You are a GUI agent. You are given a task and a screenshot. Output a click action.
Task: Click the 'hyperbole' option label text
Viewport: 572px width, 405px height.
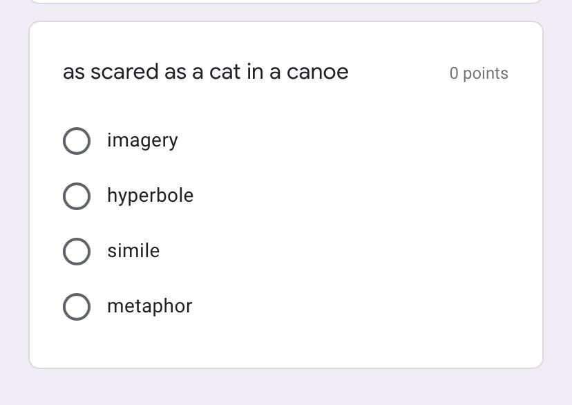150,196
